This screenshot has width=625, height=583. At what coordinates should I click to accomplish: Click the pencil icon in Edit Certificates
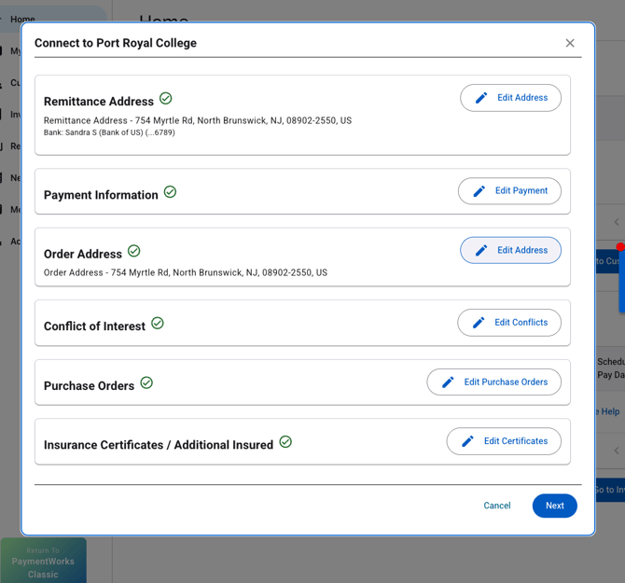(x=467, y=441)
